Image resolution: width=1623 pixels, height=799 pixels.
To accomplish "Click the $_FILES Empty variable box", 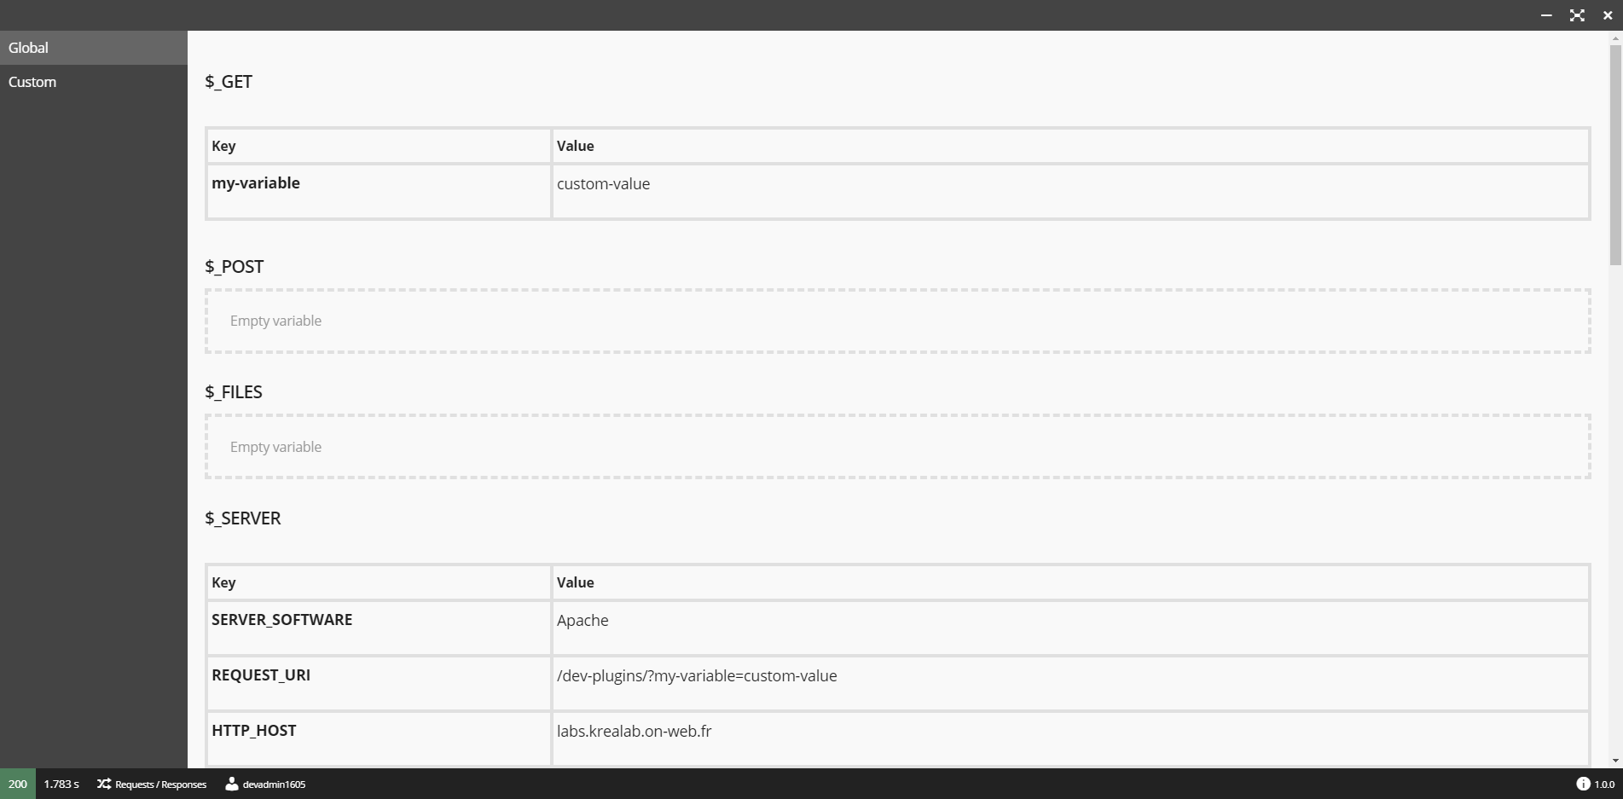I will (898, 447).
